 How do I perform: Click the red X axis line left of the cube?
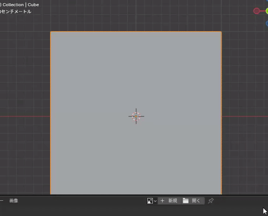pos(25,116)
